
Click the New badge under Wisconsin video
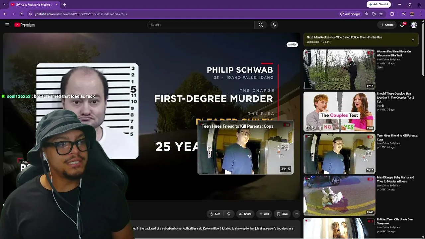pyautogui.click(x=380, y=67)
